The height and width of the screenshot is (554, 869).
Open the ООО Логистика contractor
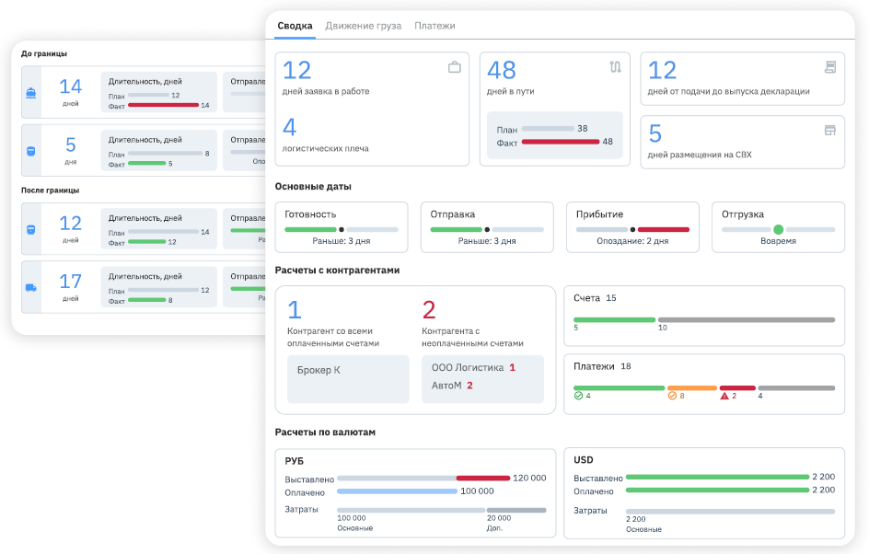click(468, 367)
